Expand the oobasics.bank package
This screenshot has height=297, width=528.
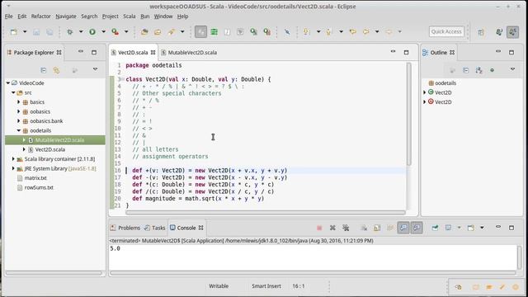tap(19, 121)
